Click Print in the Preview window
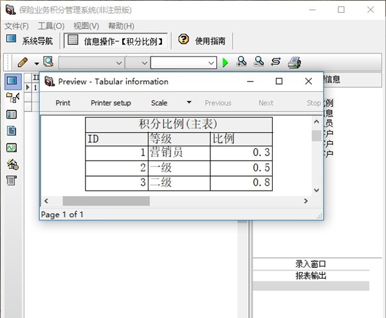The image size is (386, 318). (x=63, y=103)
